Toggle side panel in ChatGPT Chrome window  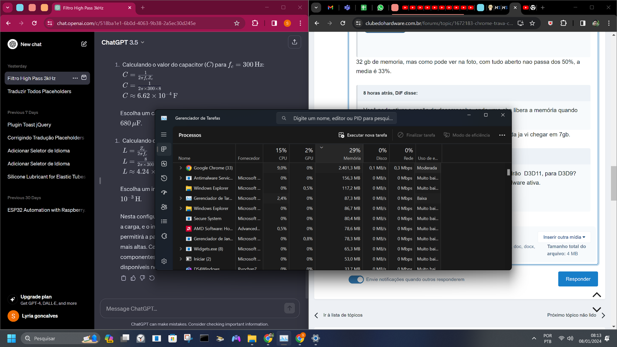pos(274,23)
